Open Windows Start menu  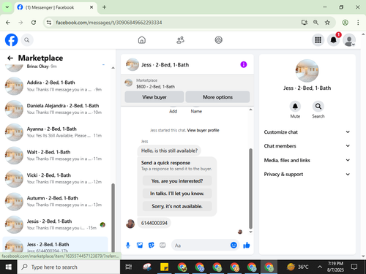pos(9,267)
